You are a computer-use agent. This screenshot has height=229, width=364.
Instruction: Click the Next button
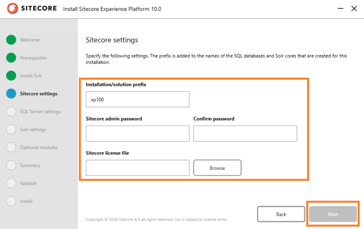coord(333,214)
